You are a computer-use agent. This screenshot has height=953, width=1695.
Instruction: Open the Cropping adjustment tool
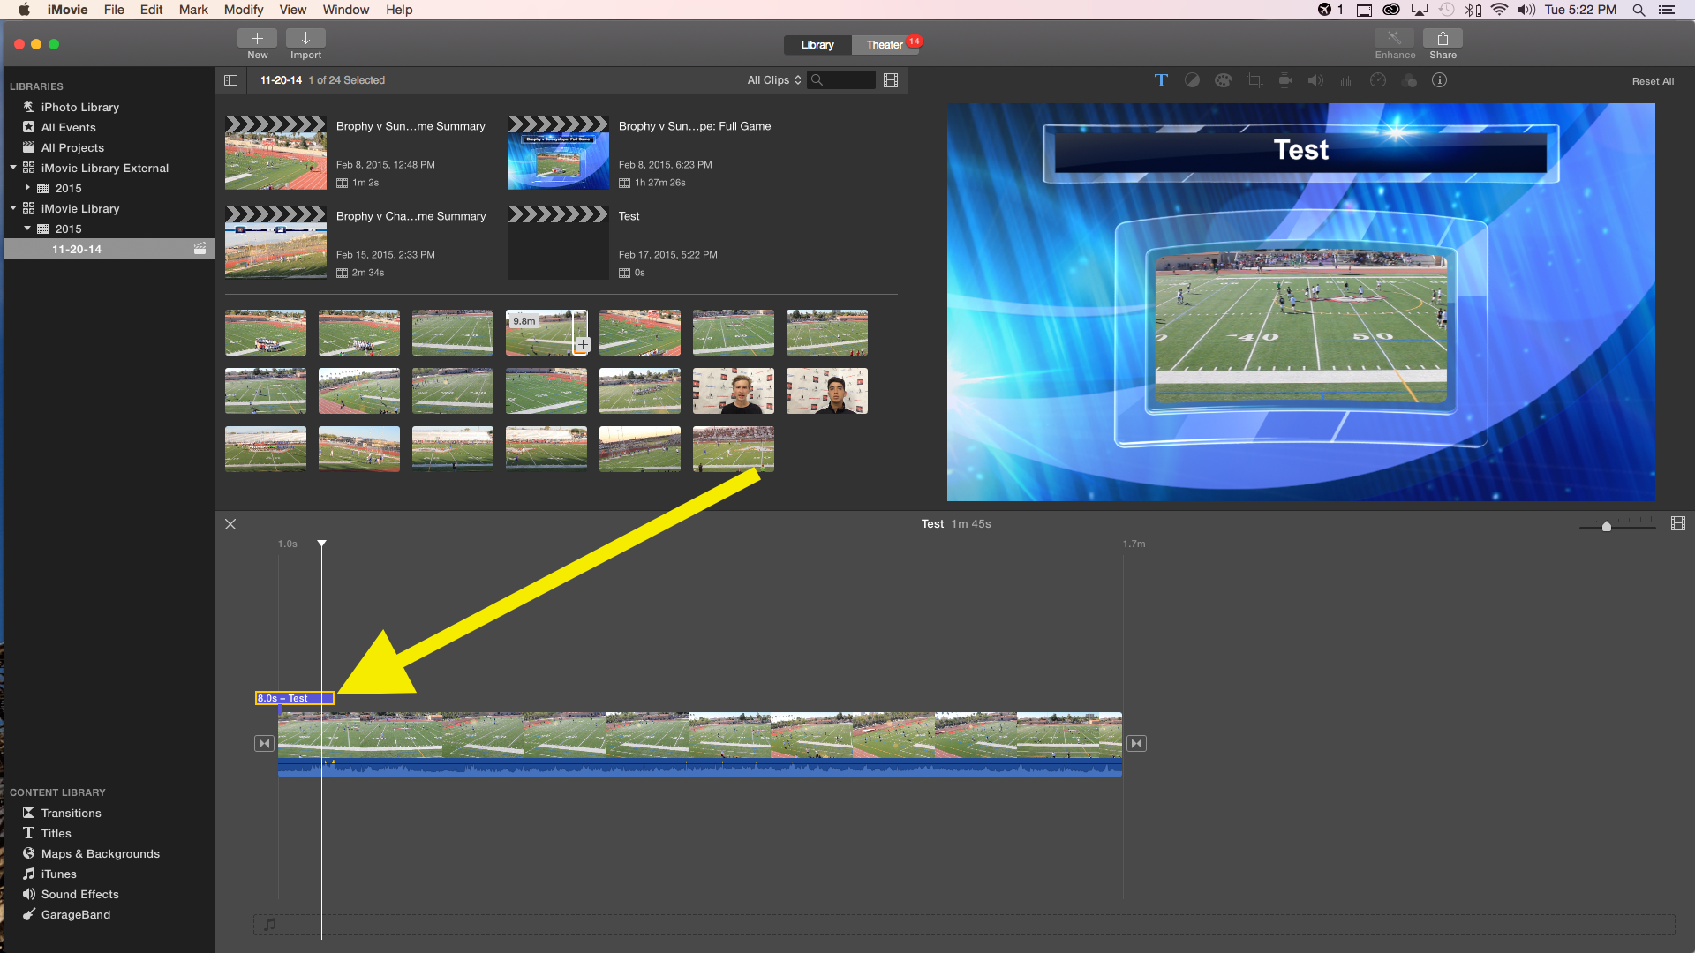click(x=1254, y=80)
